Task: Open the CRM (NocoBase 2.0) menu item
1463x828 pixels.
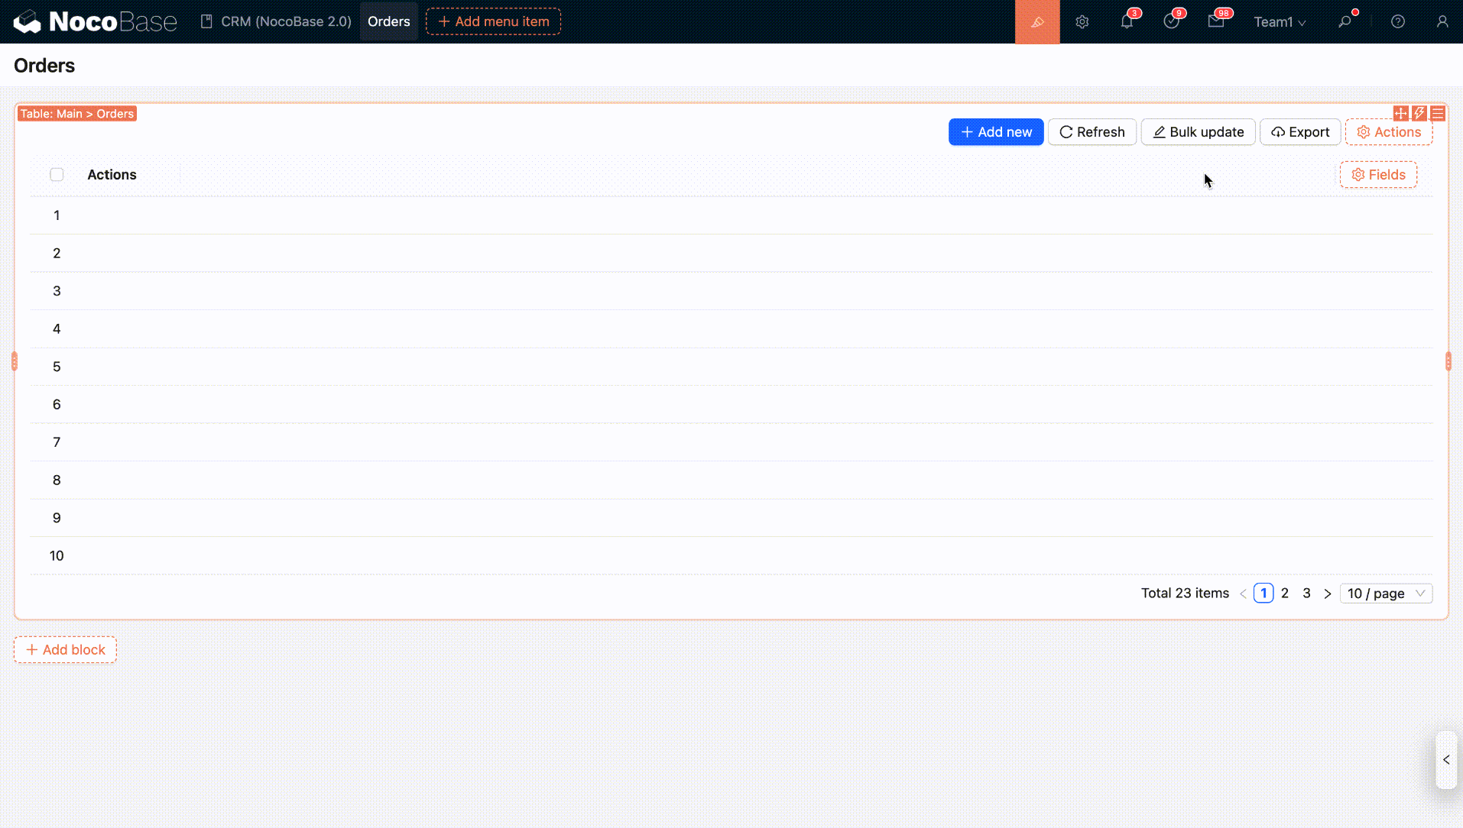Action: coord(276,21)
